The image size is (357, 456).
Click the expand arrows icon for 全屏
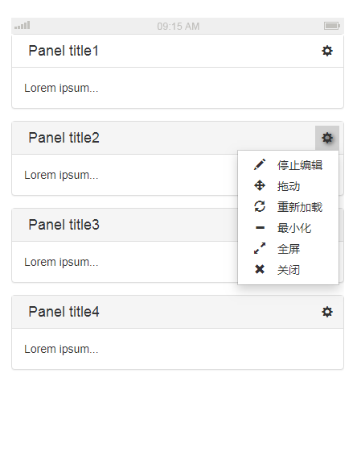tap(260, 248)
